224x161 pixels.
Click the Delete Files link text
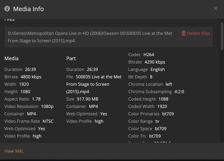tap(198, 33)
